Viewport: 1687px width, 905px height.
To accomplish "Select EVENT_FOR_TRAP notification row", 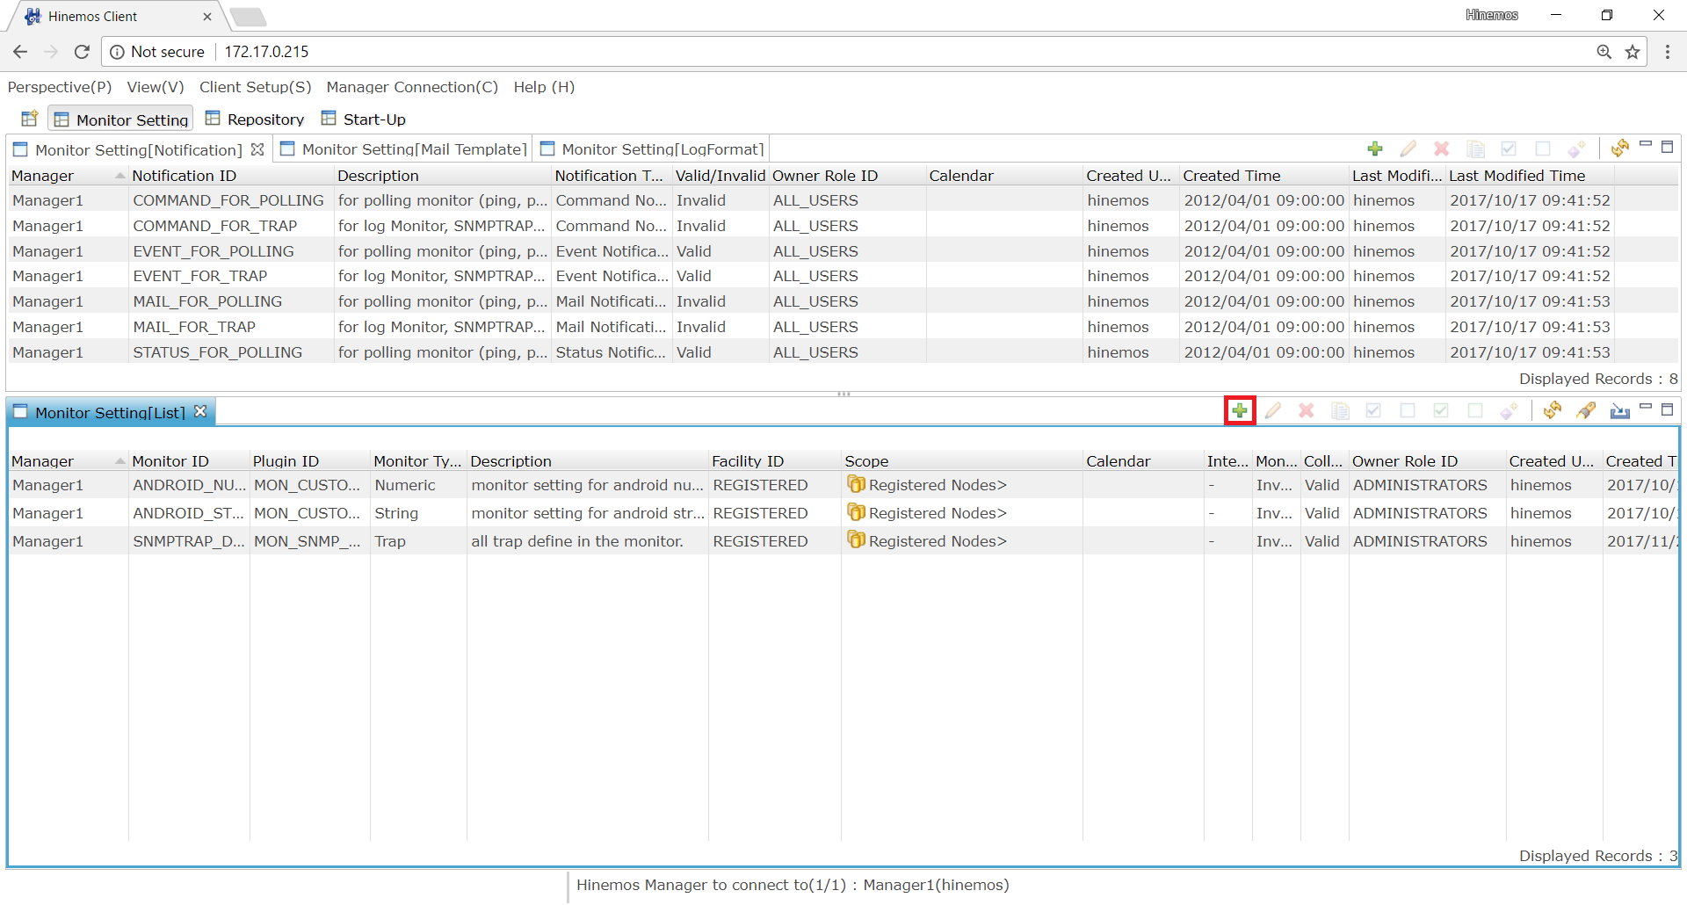I will click(843, 276).
